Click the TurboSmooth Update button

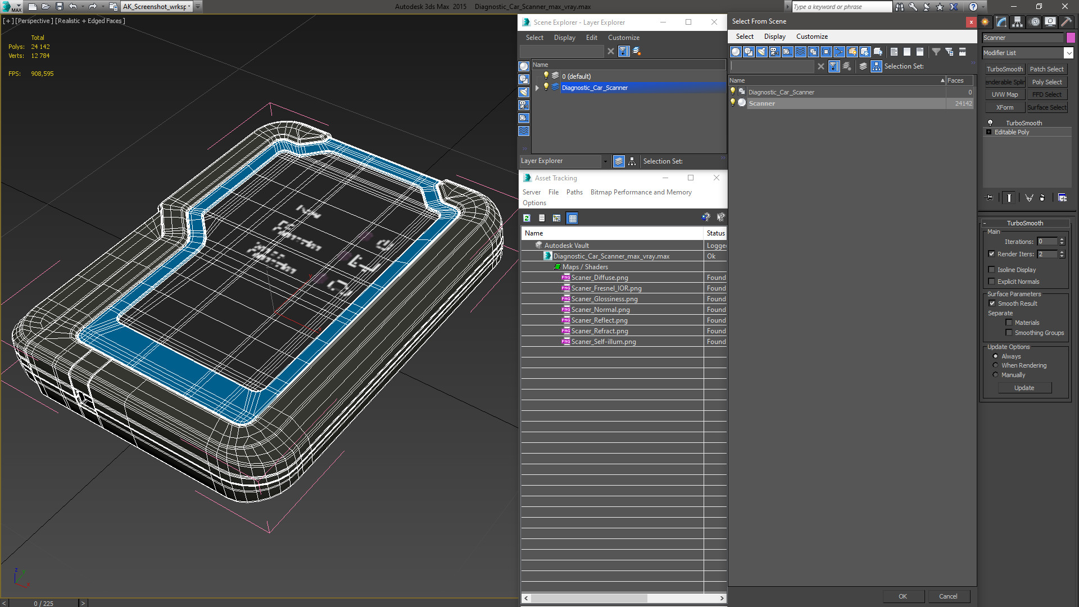point(1024,388)
